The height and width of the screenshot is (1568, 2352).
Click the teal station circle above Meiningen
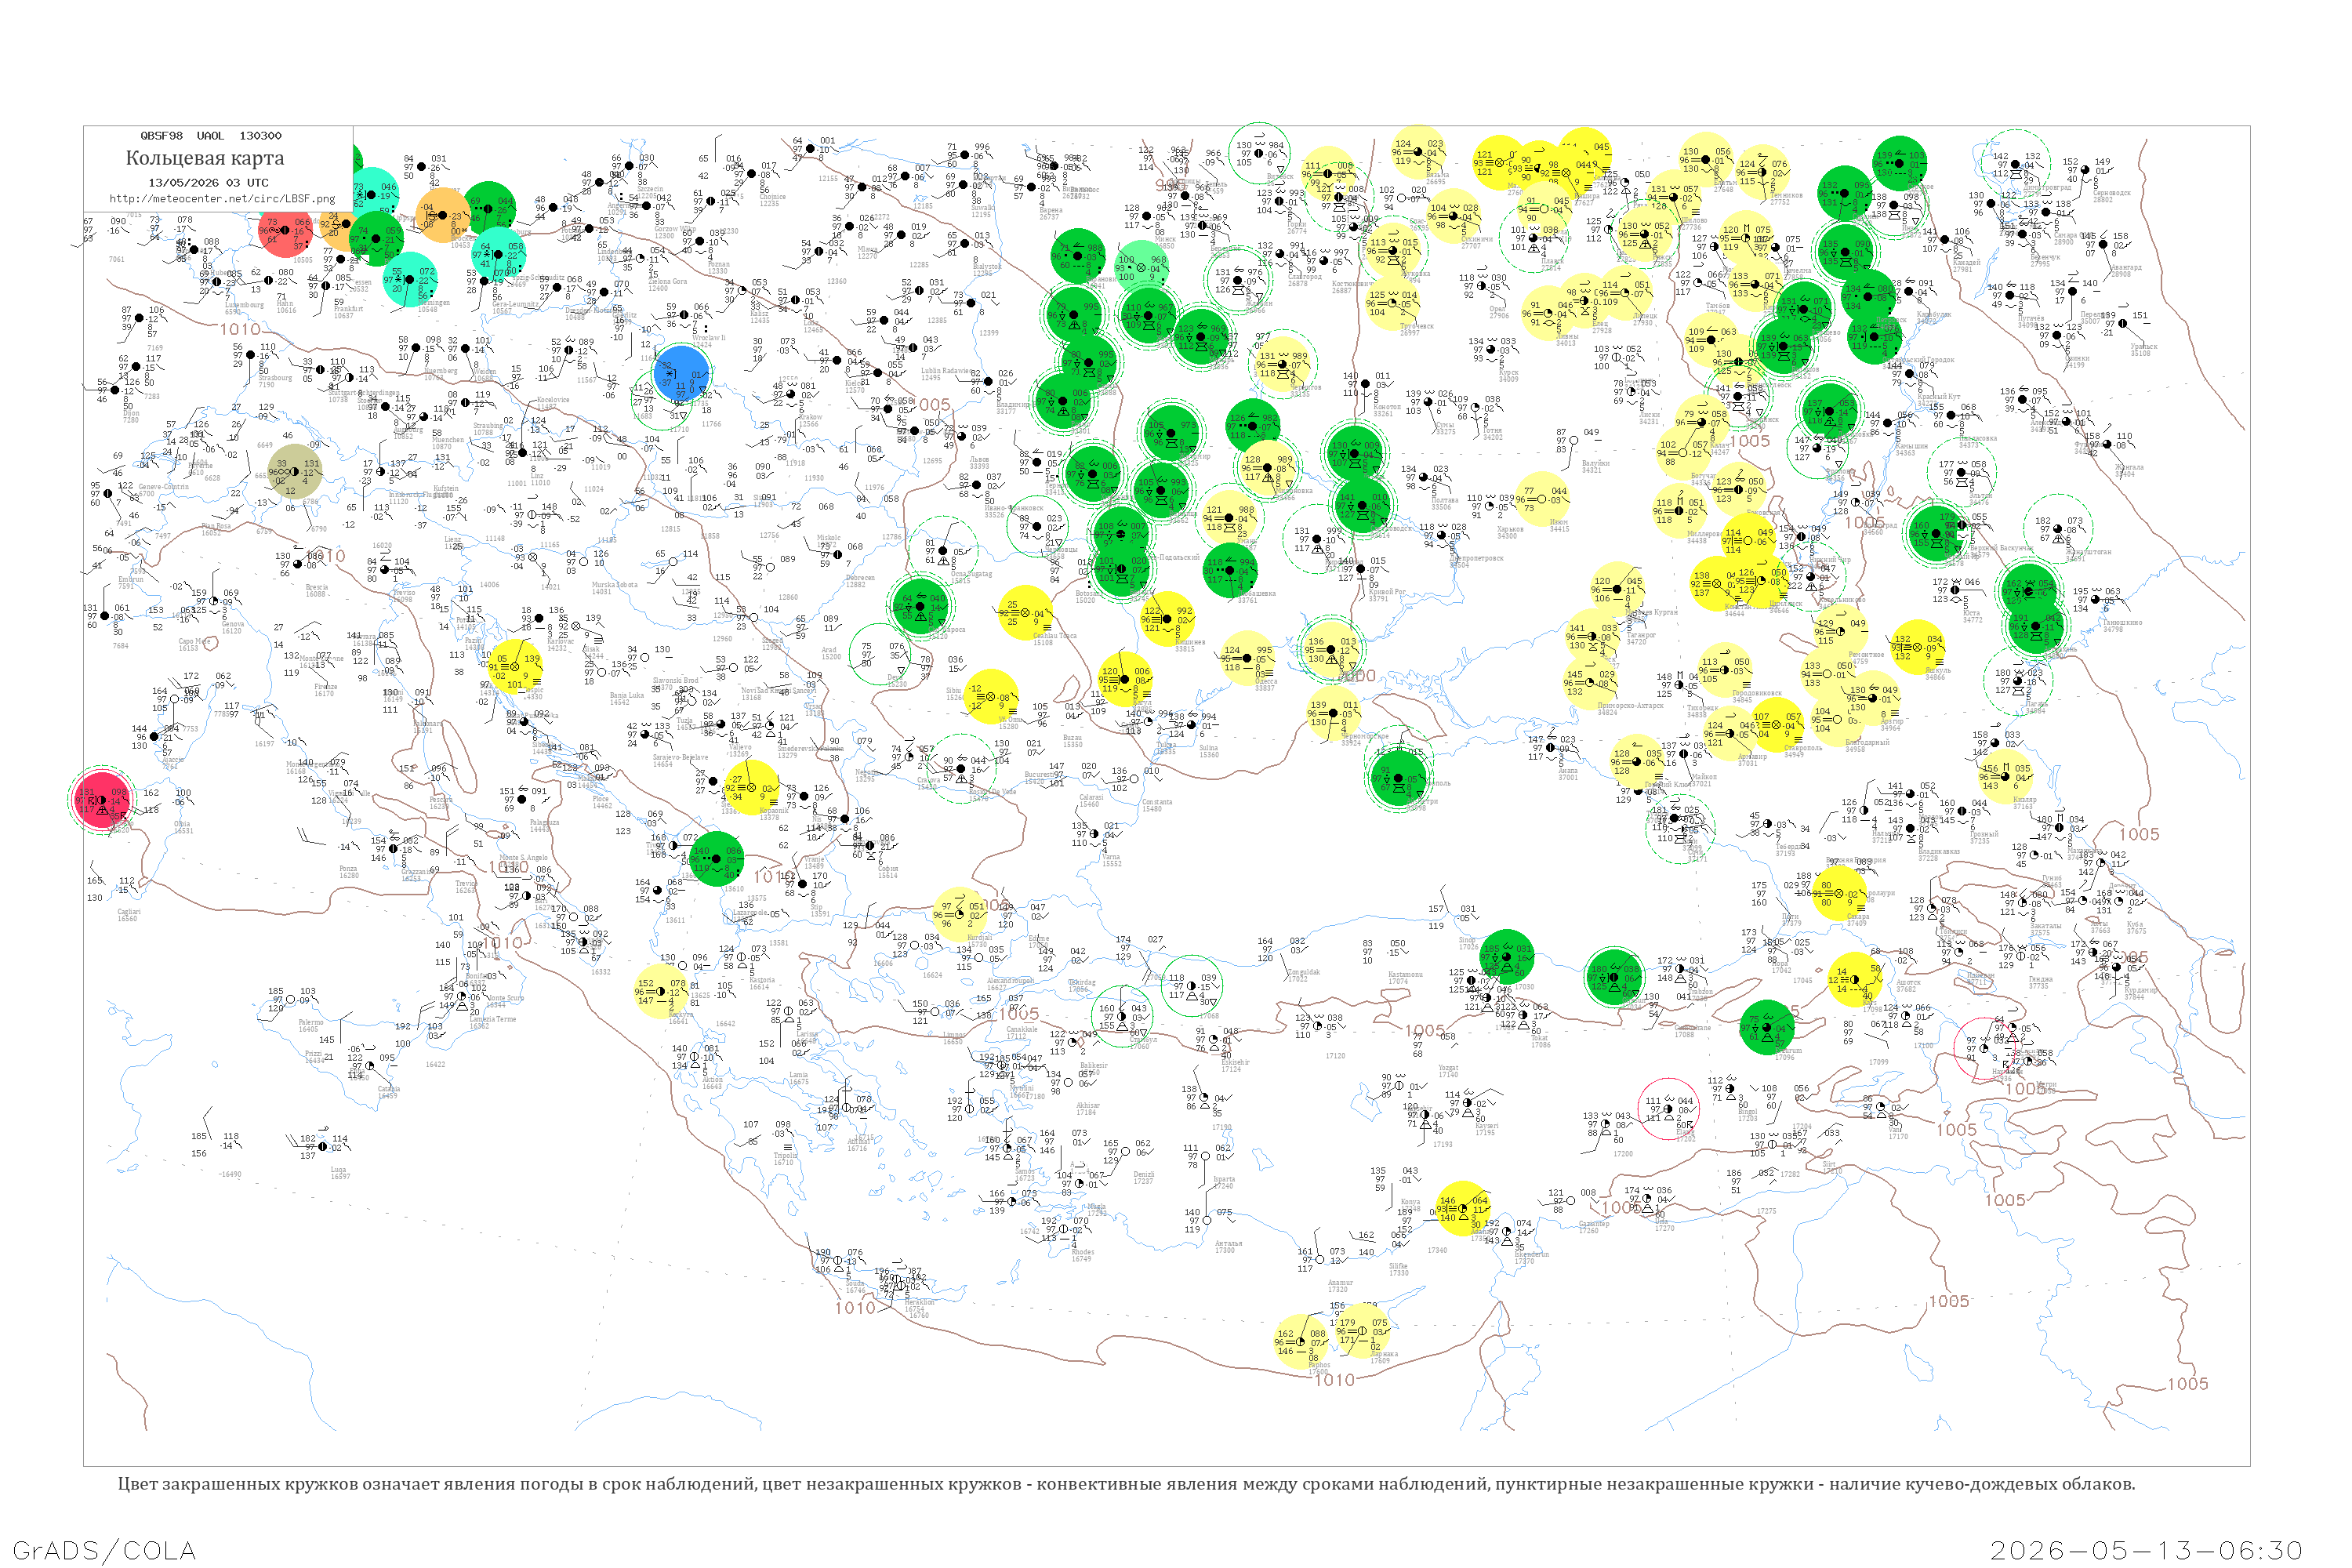(411, 279)
